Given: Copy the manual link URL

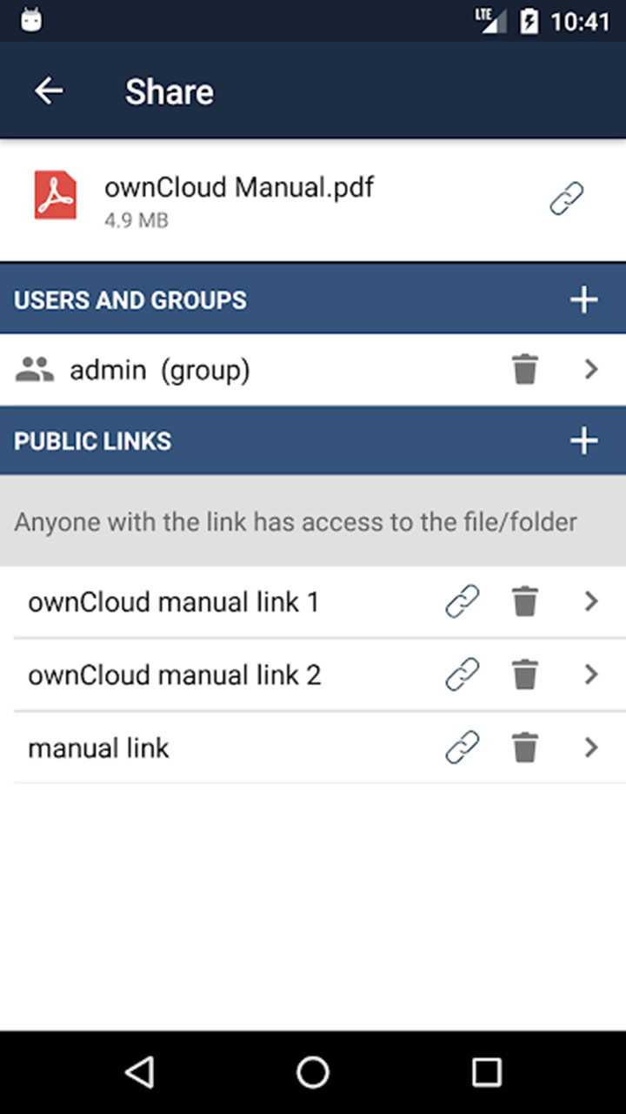Looking at the screenshot, I should (462, 748).
